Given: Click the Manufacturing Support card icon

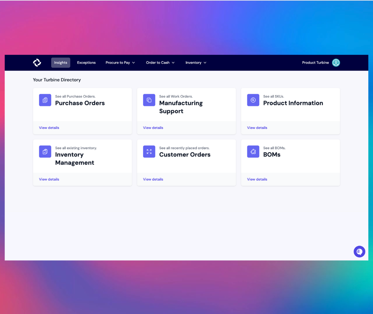Looking at the screenshot, I should pyautogui.click(x=149, y=100).
